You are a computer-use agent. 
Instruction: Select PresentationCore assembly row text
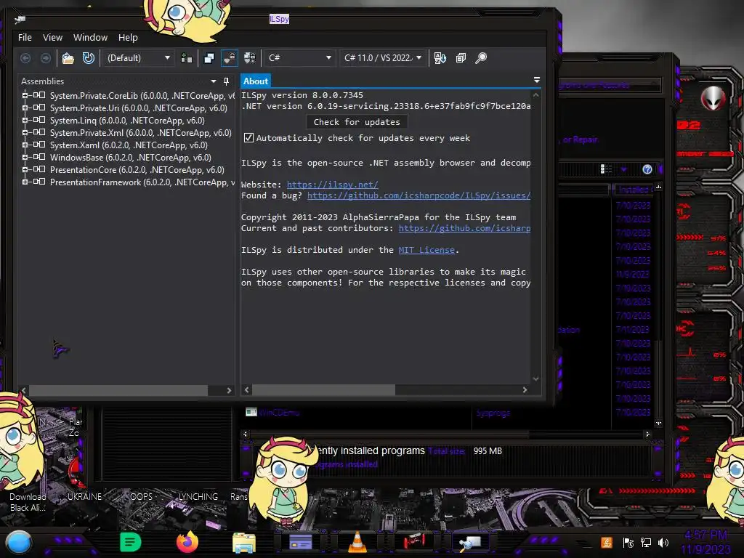(x=137, y=170)
